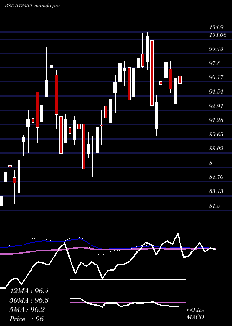Click the 88.02 price axis label
Screen dimensions: 232x326
(216, 149)
